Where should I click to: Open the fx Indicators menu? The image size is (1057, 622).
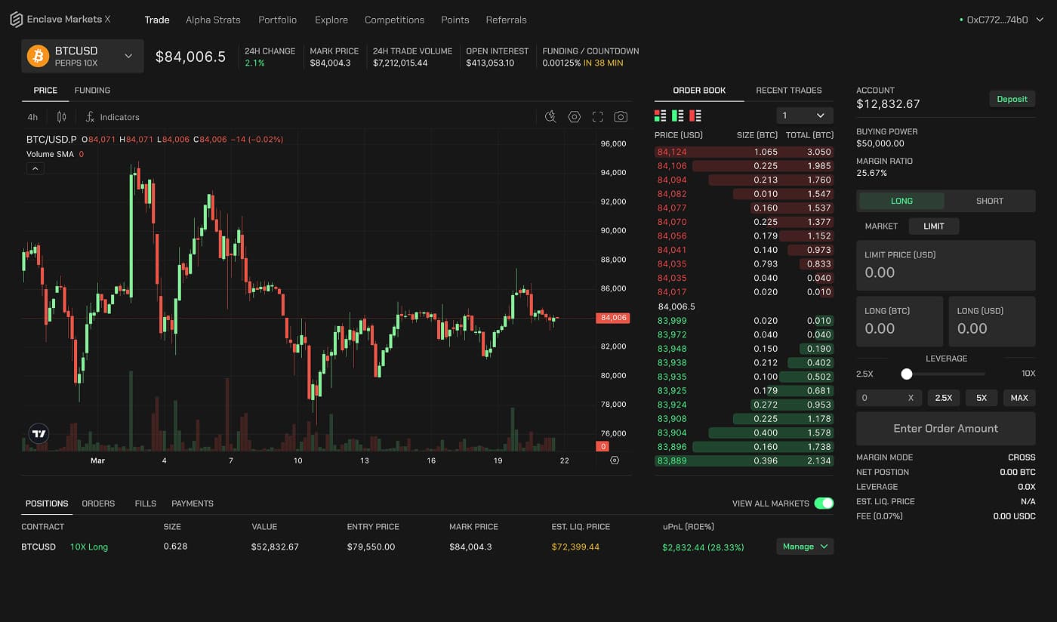pyautogui.click(x=112, y=117)
